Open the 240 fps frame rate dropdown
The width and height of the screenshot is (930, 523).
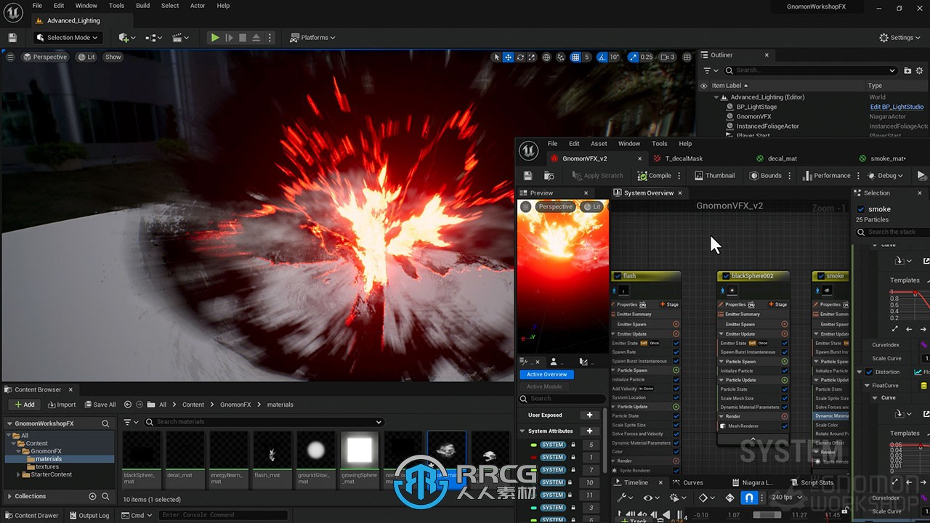tap(788, 498)
